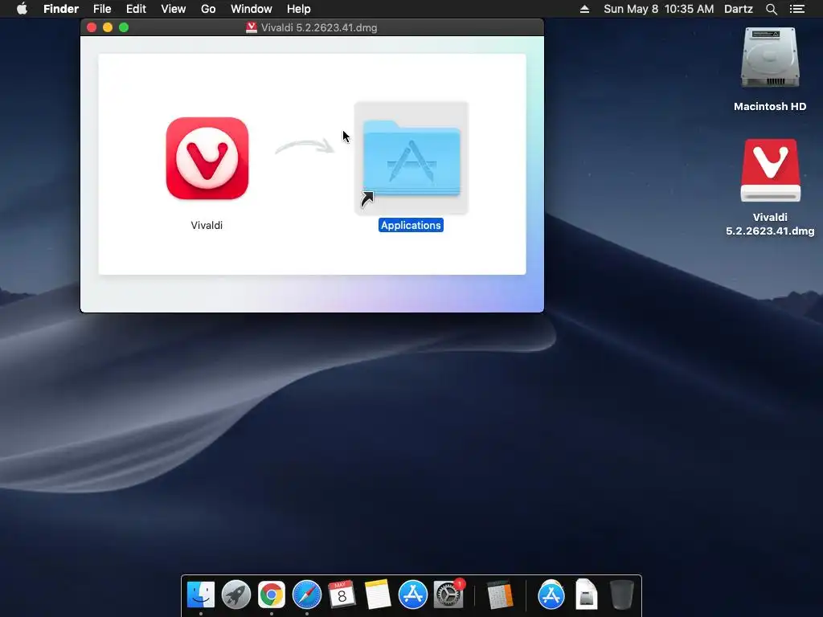The image size is (823, 617).
Task: Open the Go menu
Action: click(208, 9)
